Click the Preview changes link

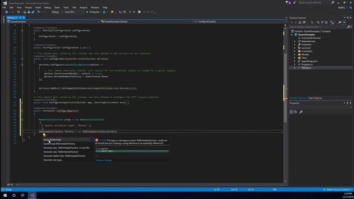104,160
